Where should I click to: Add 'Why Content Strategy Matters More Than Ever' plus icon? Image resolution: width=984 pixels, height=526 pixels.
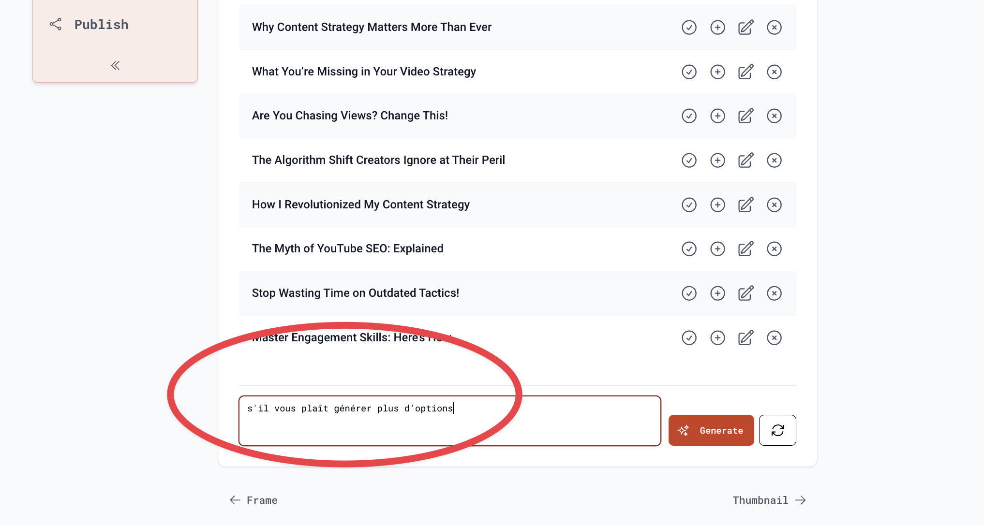point(717,28)
